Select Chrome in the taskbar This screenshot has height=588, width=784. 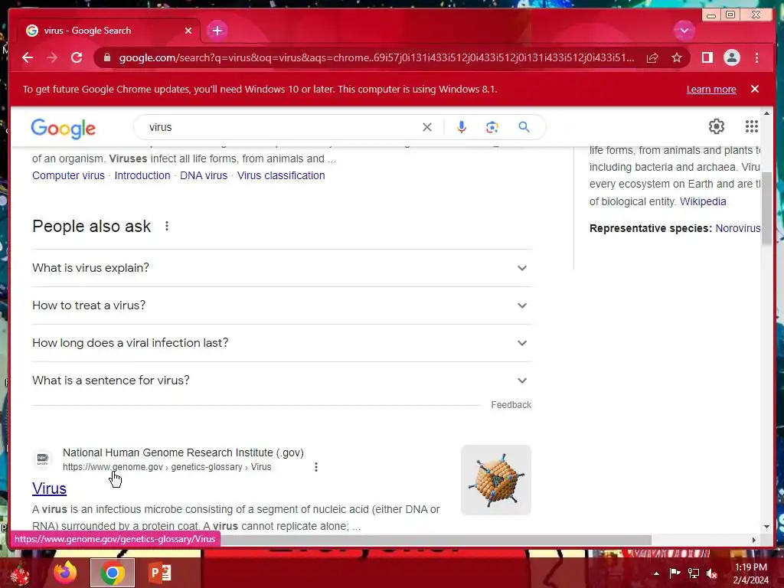pyautogui.click(x=113, y=573)
